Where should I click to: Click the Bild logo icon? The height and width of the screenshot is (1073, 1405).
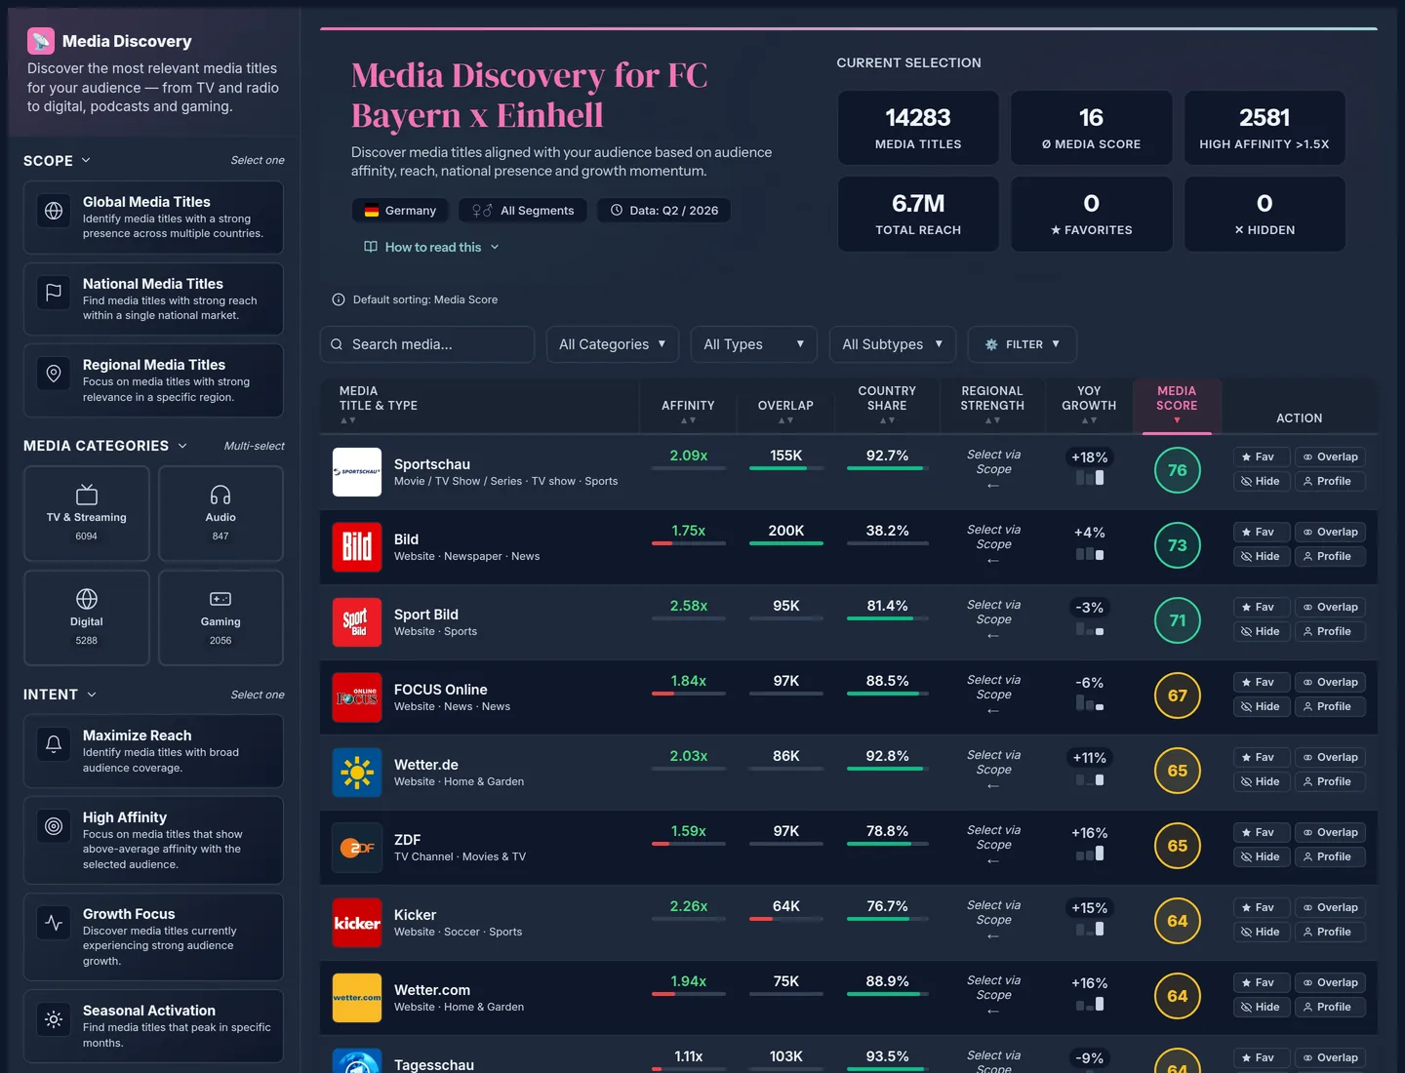[357, 547]
